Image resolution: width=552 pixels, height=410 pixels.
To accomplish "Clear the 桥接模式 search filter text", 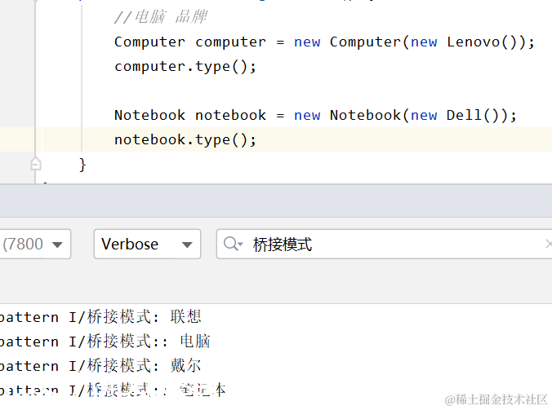I will 548,244.
